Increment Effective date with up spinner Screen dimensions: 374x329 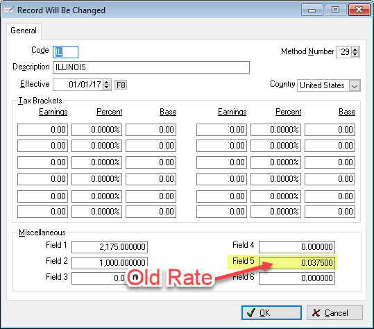coord(107,82)
